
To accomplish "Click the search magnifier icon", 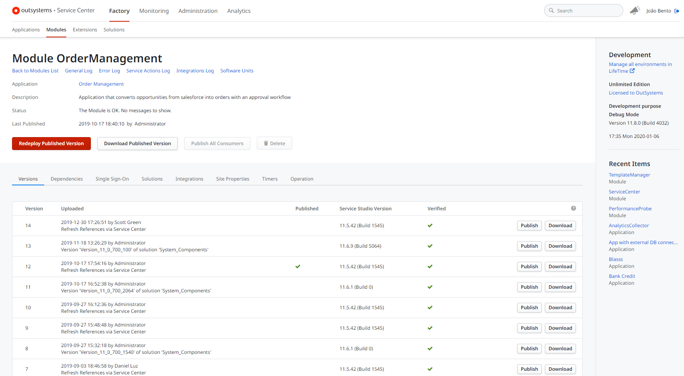I will coord(551,10).
